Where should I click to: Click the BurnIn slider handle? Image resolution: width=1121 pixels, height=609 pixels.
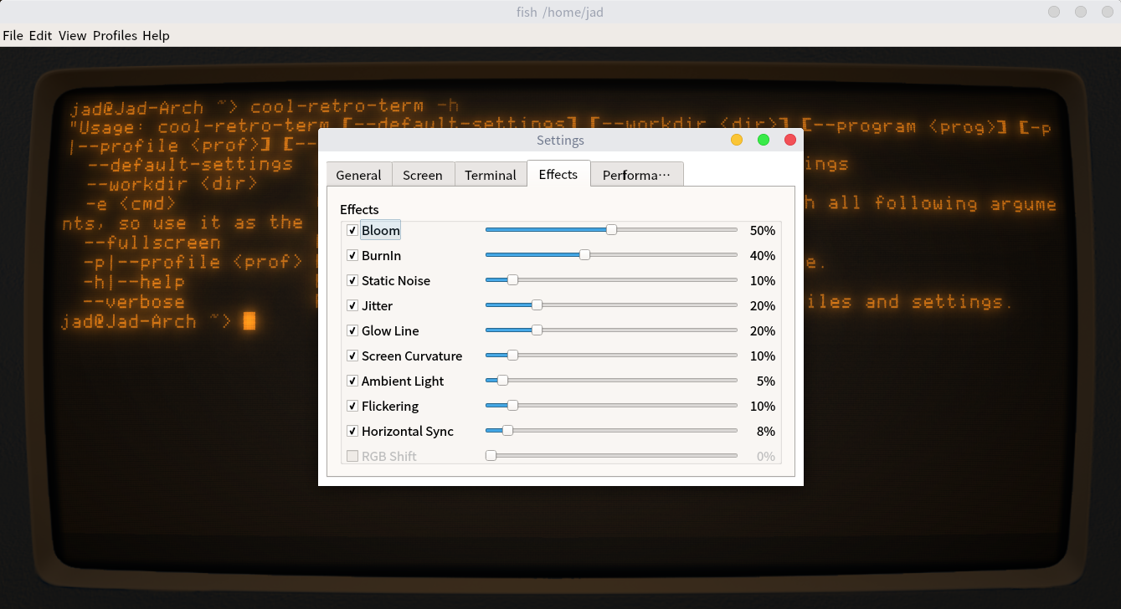coord(584,255)
